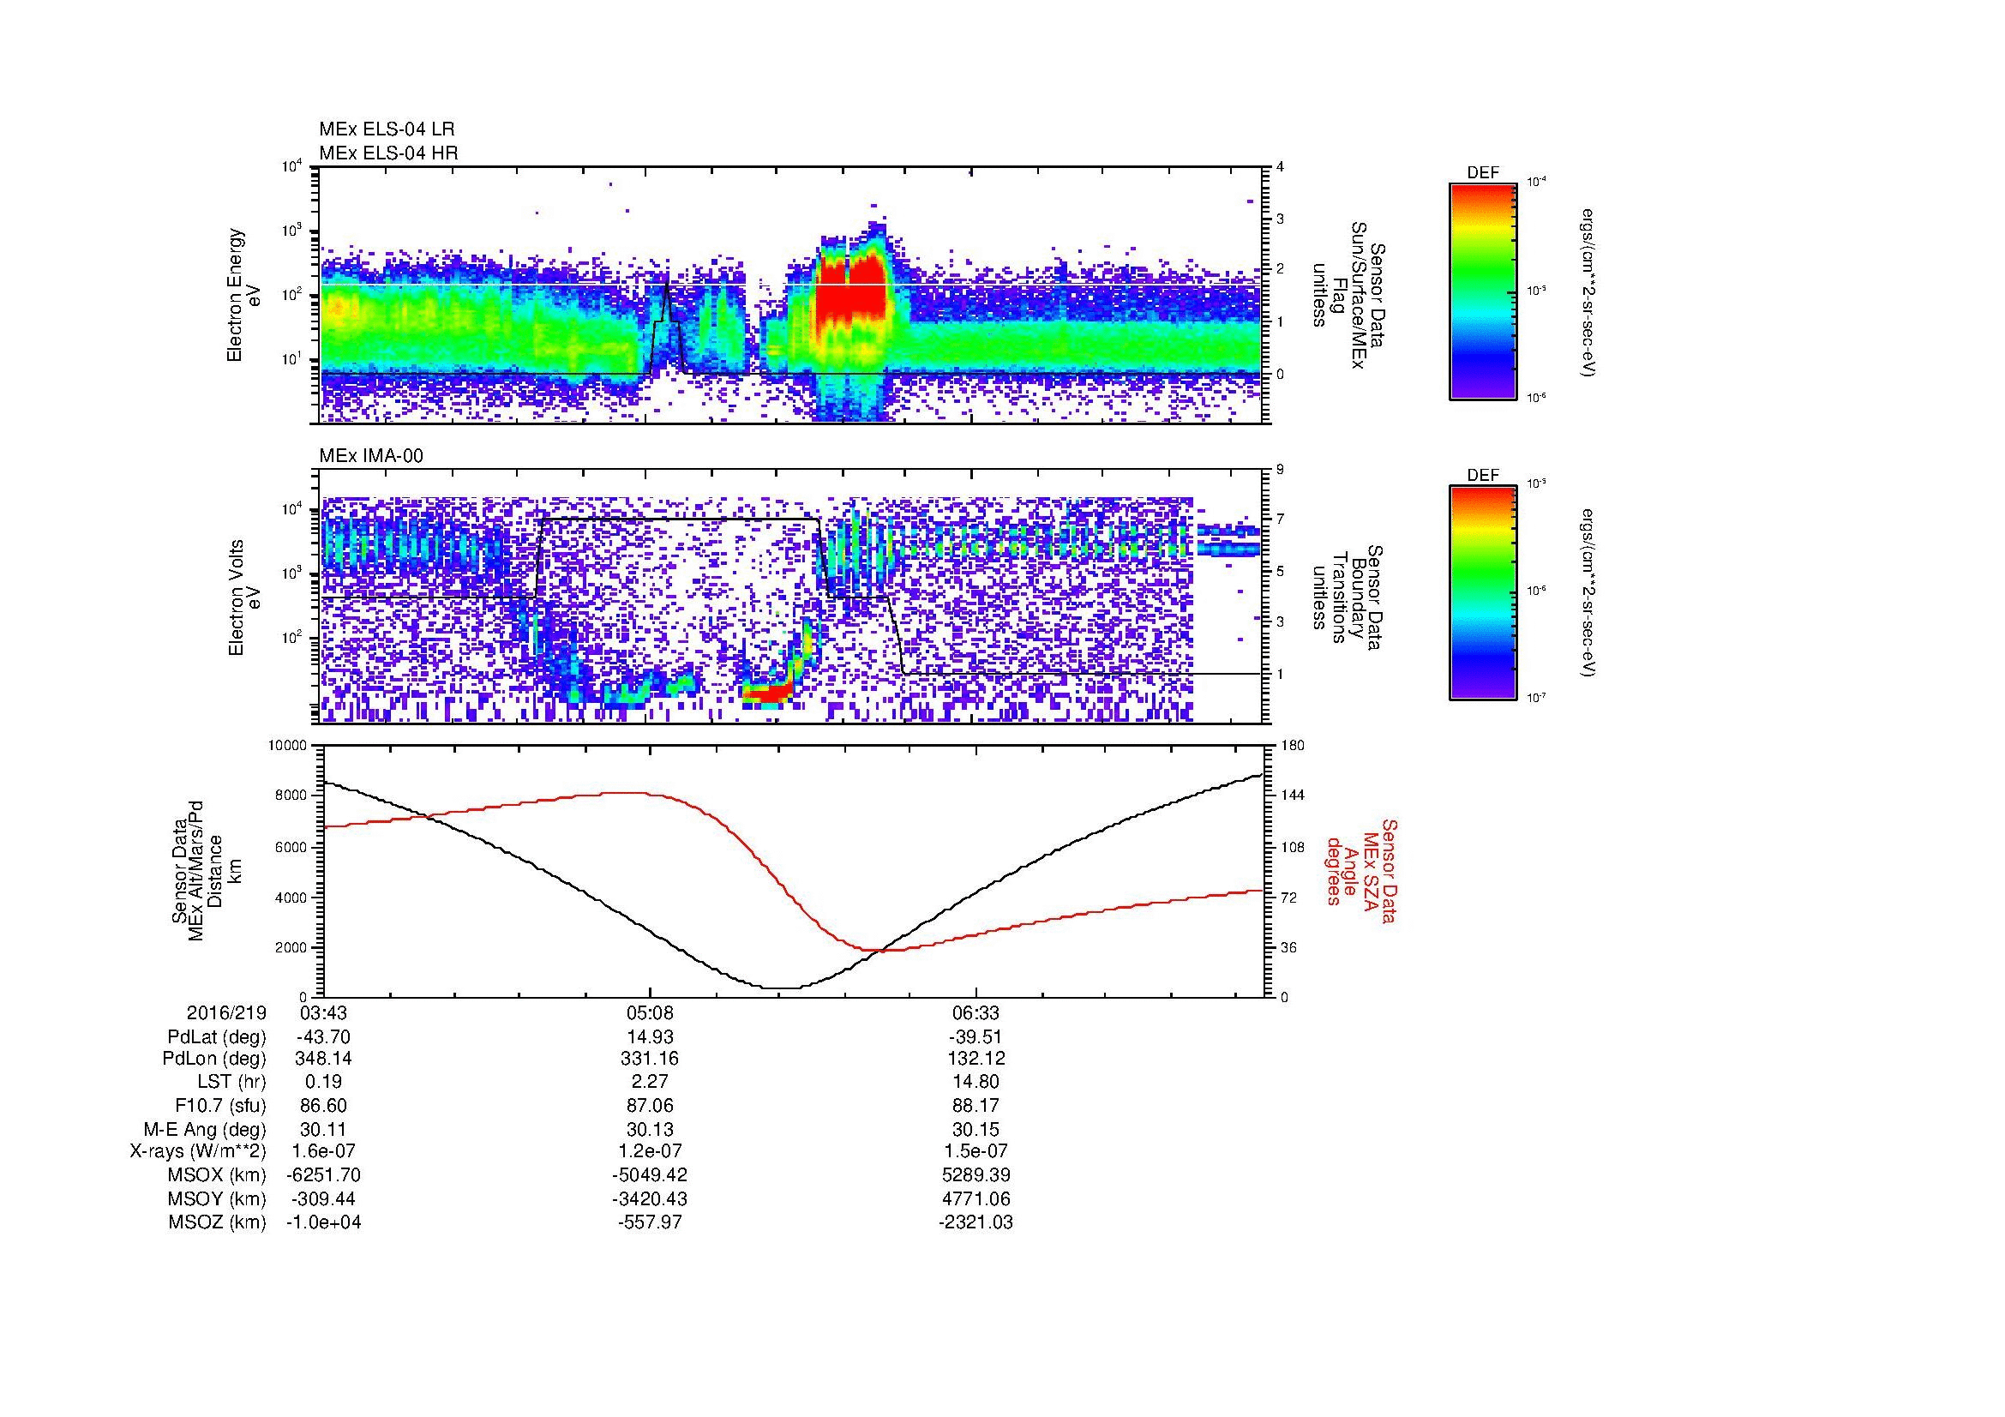Click the 'PdLon (deg)' row label
Viewport: 2005px width, 1417px height.
pyautogui.click(x=214, y=1059)
